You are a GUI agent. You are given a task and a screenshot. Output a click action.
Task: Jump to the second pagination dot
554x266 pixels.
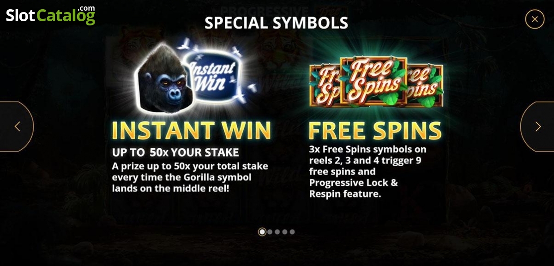tap(270, 232)
